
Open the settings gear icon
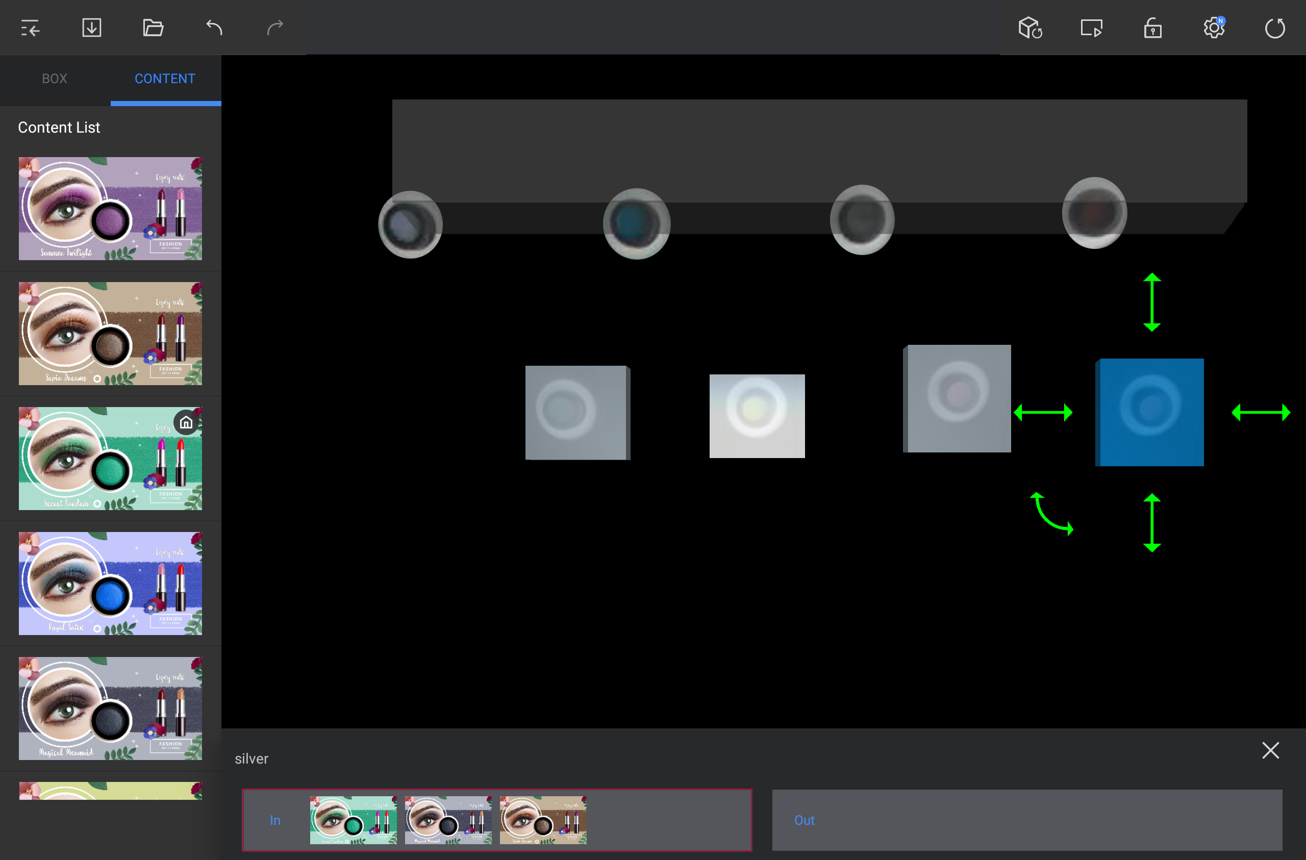click(1213, 28)
